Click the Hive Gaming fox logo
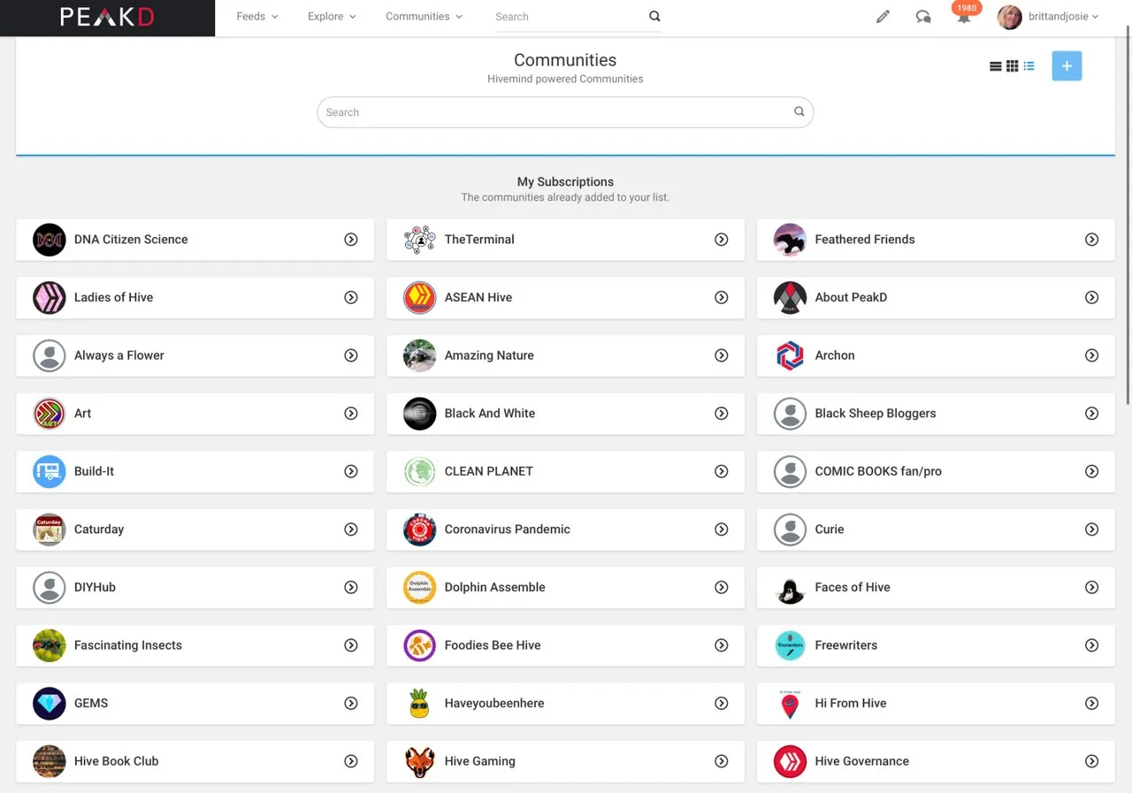The height and width of the screenshot is (793, 1132). [x=420, y=761]
